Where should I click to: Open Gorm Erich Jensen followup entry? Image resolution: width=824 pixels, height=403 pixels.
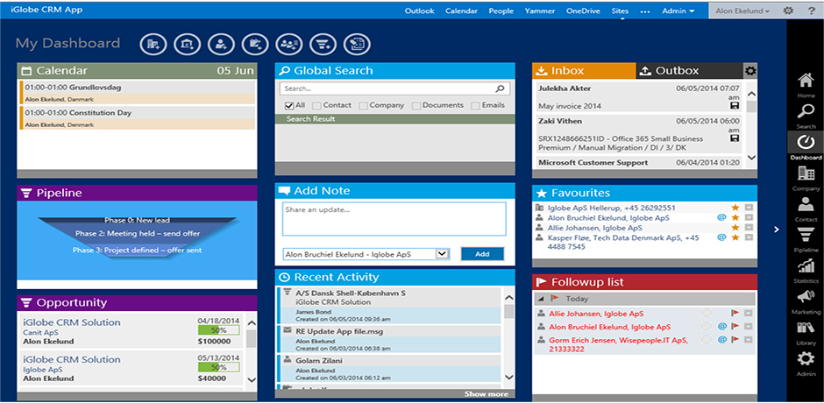[x=620, y=344]
